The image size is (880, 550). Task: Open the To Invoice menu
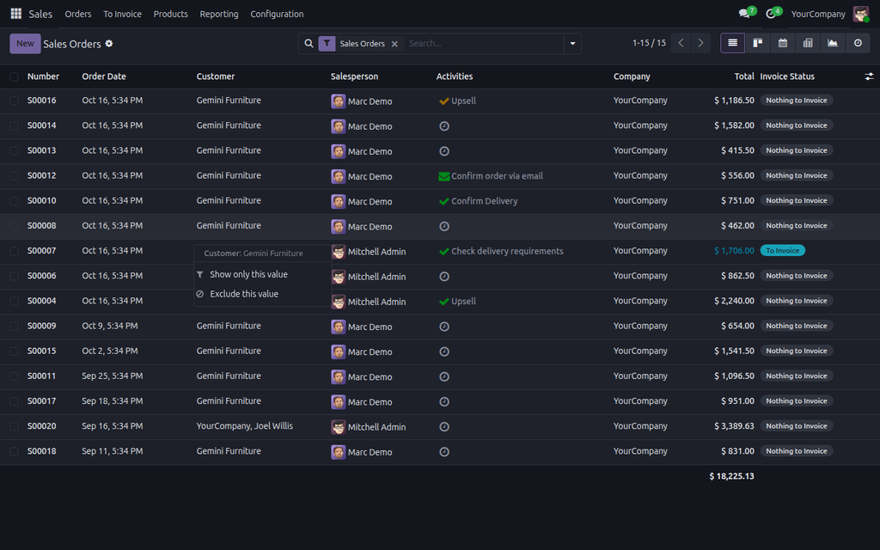point(122,14)
